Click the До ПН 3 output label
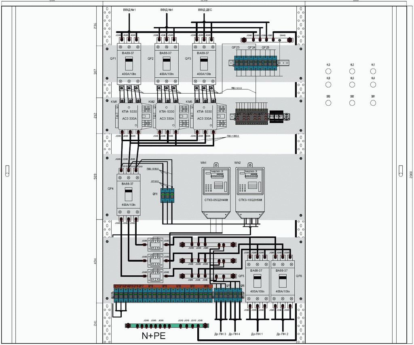Viewport: 414px width, 345px height. tap(220, 334)
